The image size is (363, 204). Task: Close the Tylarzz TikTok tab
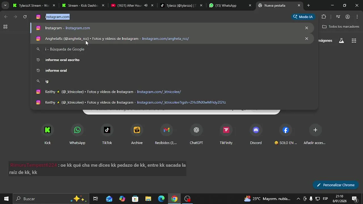click(201, 5)
